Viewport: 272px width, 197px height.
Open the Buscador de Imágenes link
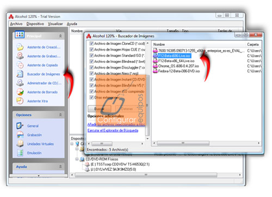[x=44, y=74]
